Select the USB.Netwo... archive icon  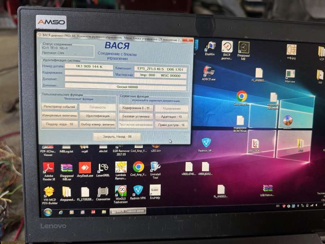(267, 191)
